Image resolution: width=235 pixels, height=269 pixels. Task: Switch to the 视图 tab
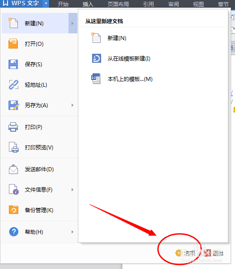tap(199, 4)
